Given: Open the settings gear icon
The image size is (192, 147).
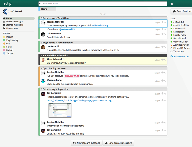Looking at the screenshot, I should (x=172, y=4).
